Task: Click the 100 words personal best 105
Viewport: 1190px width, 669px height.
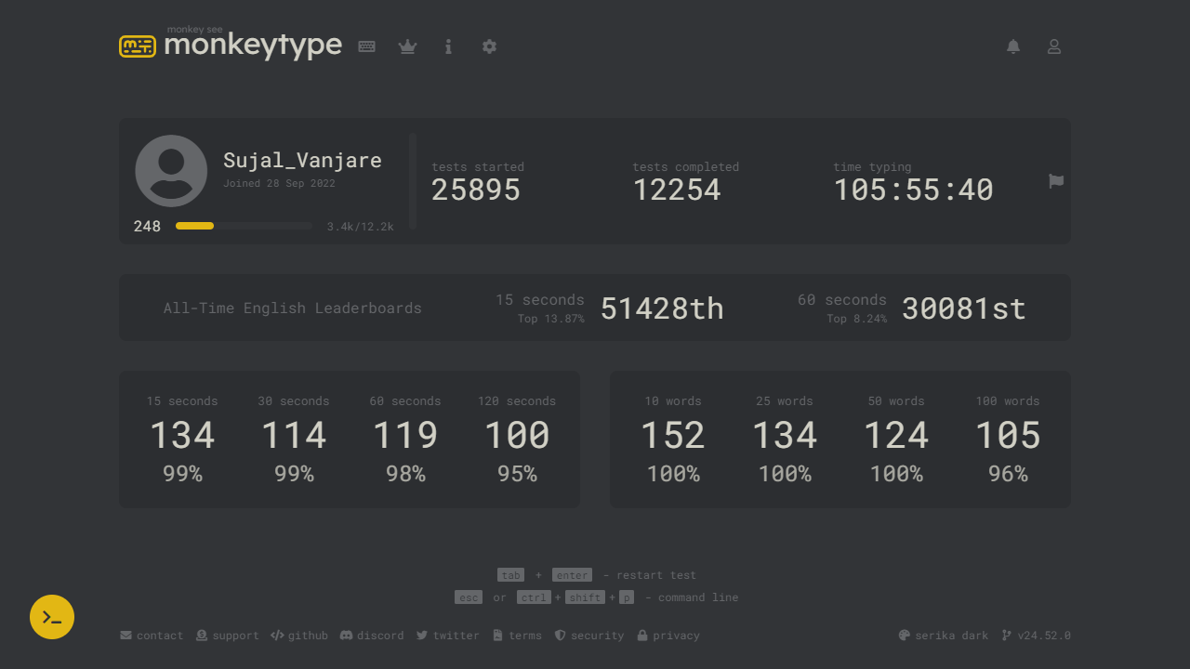Action: point(1008,435)
